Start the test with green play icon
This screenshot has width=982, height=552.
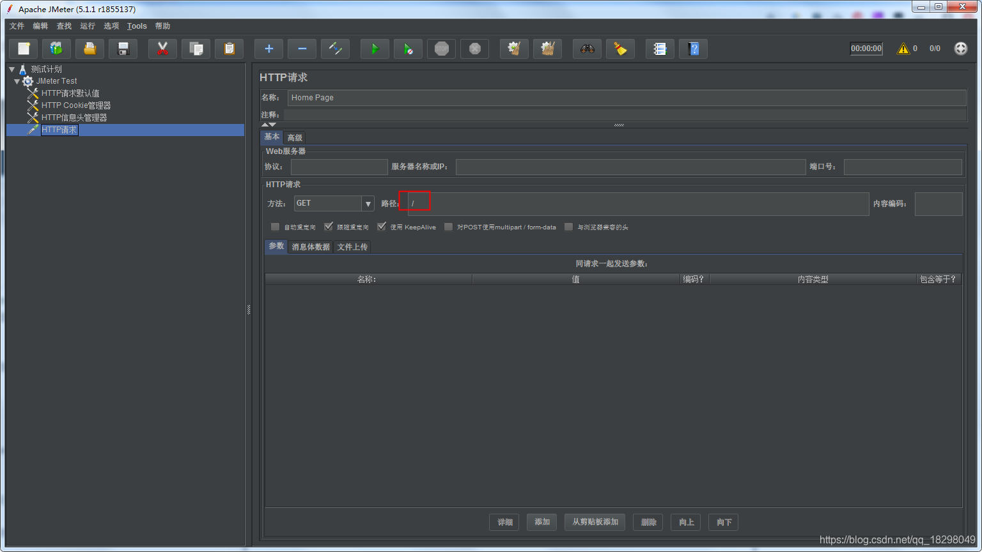[x=375, y=49]
